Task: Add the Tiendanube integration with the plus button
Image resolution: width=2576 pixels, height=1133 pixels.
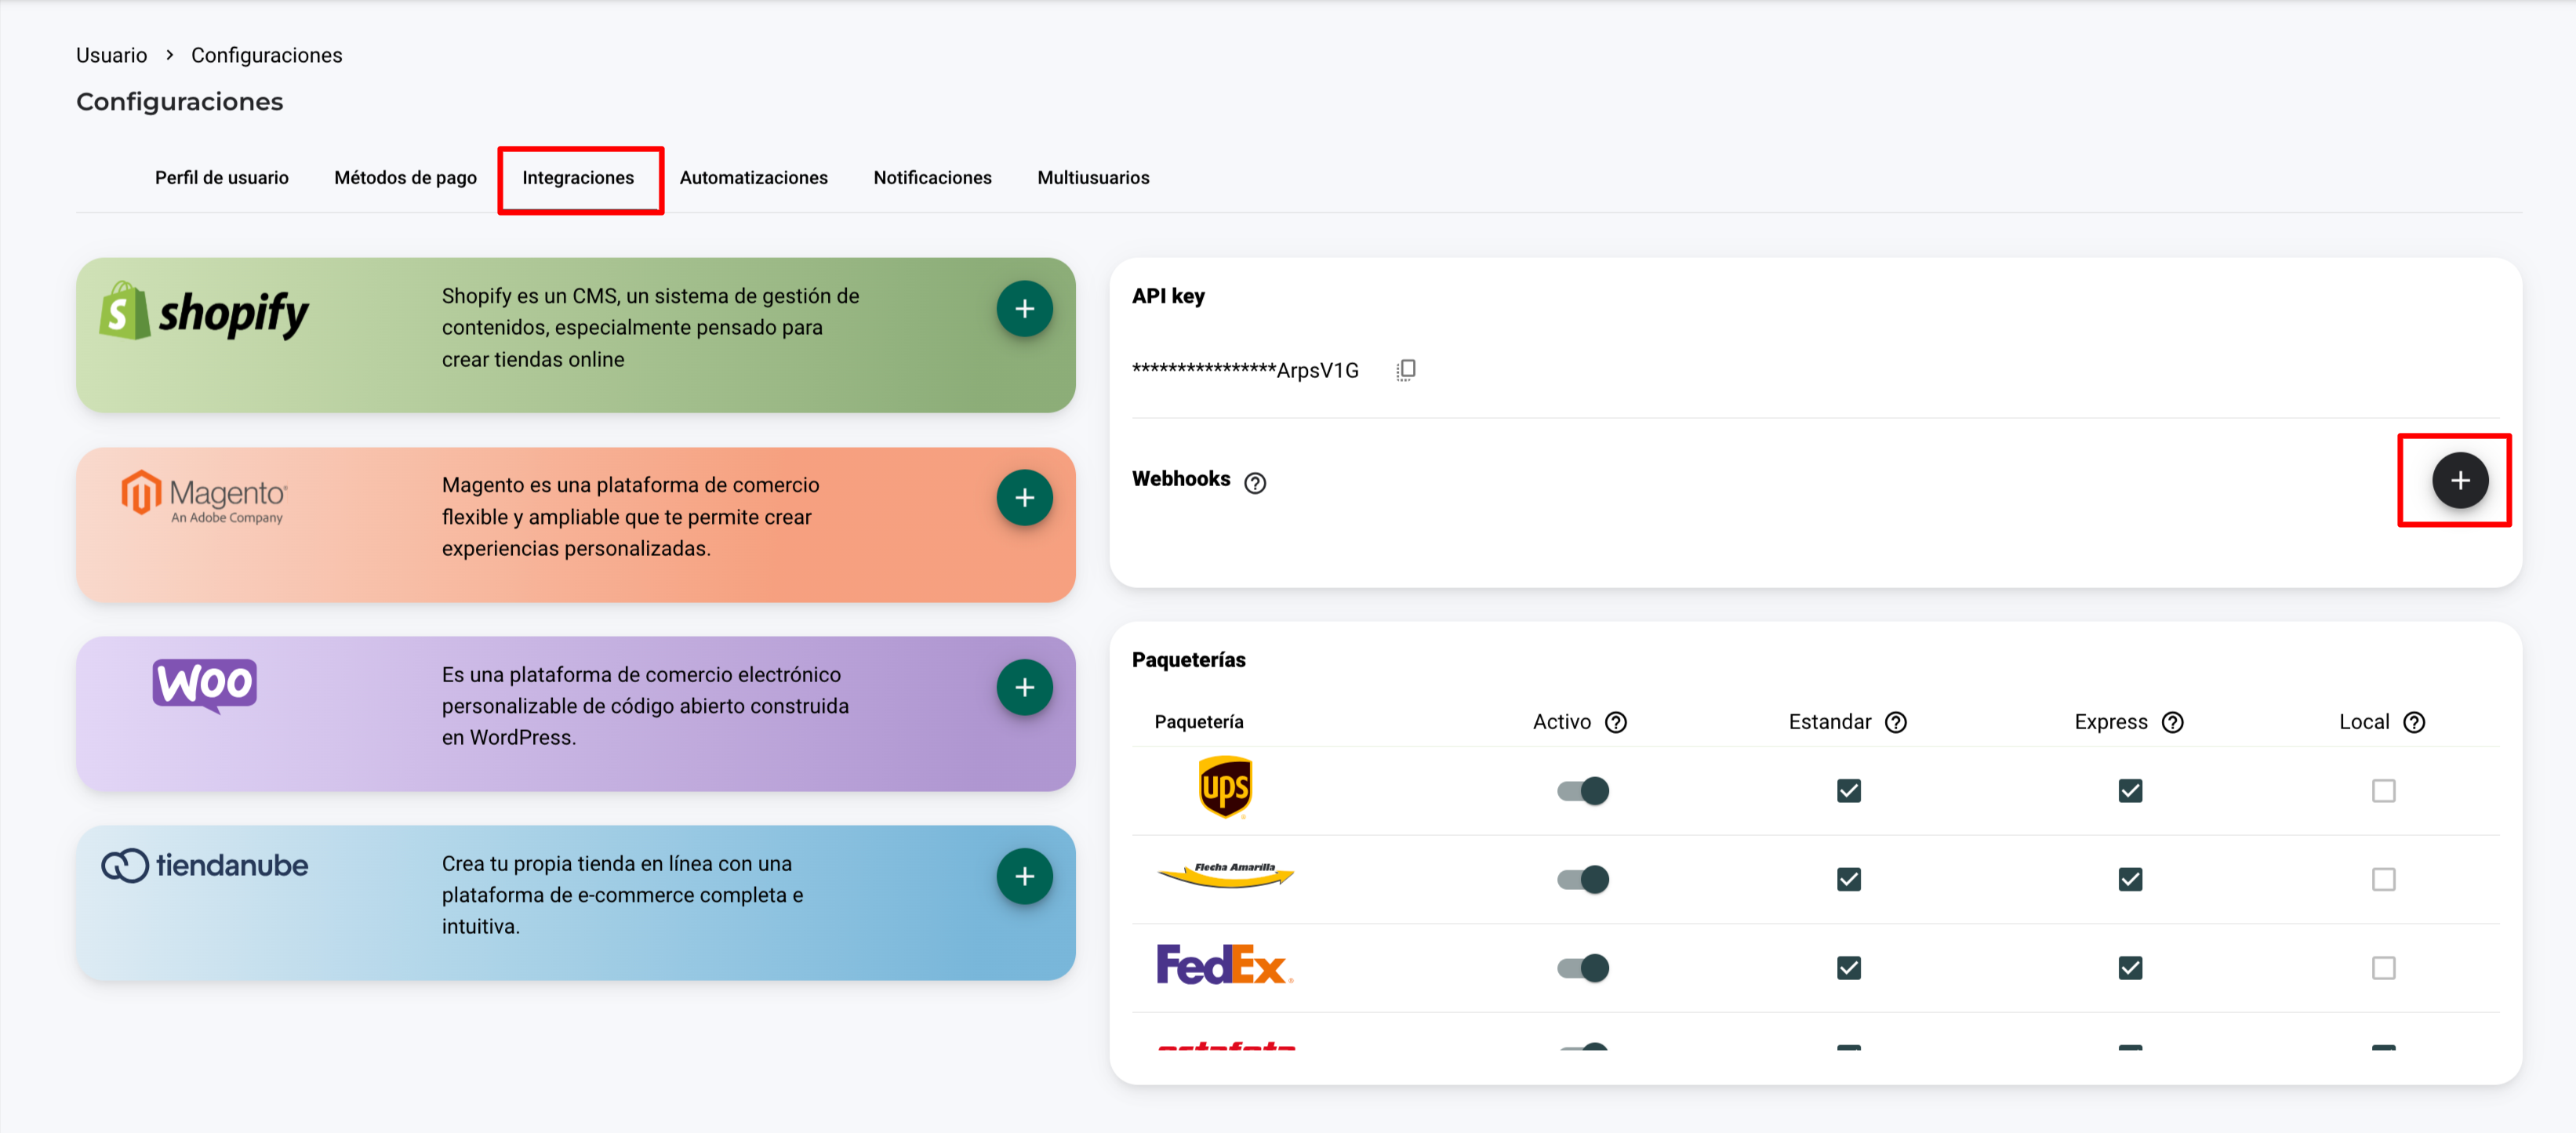Action: (1024, 876)
